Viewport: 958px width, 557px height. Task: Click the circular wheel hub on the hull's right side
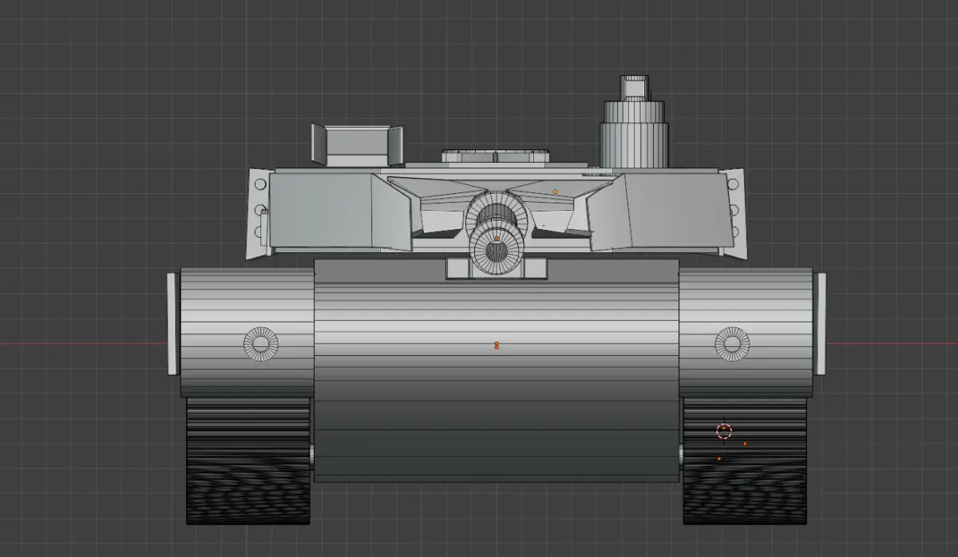click(731, 343)
